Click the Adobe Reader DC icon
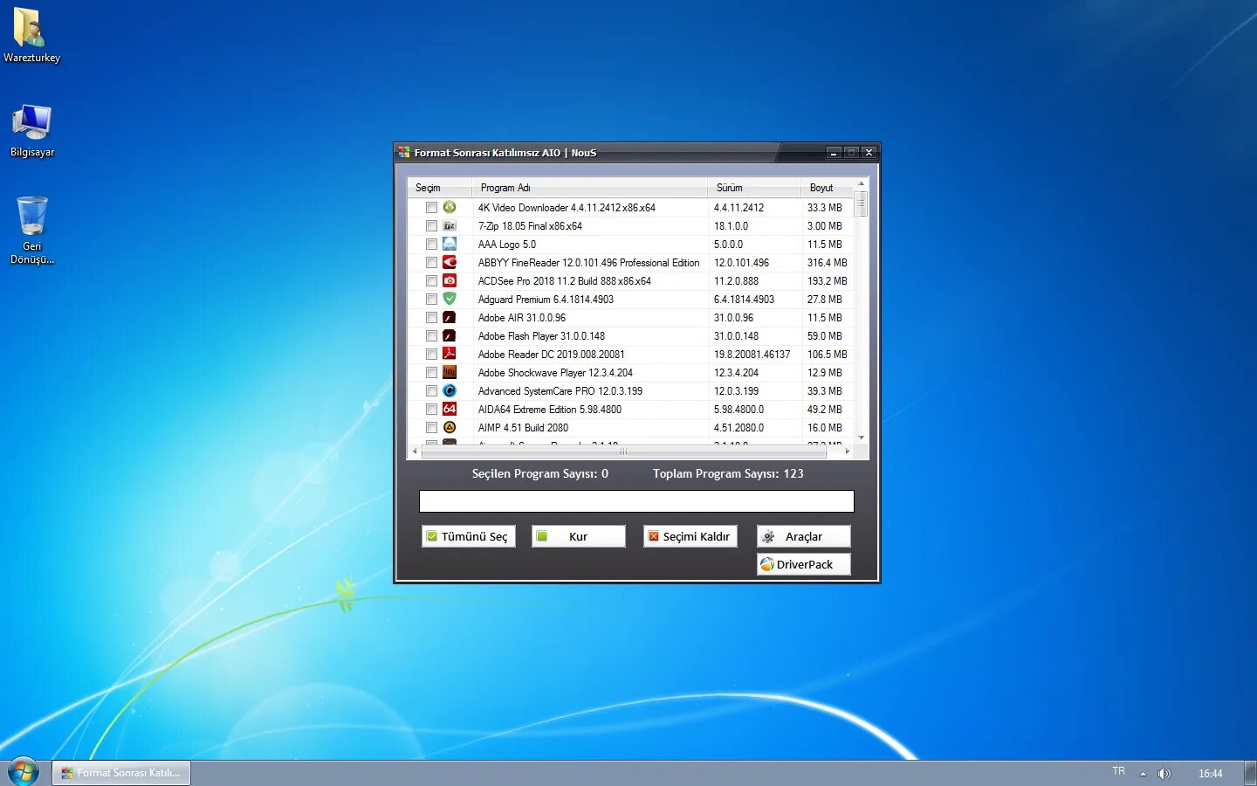The image size is (1257, 786). pyautogui.click(x=450, y=354)
